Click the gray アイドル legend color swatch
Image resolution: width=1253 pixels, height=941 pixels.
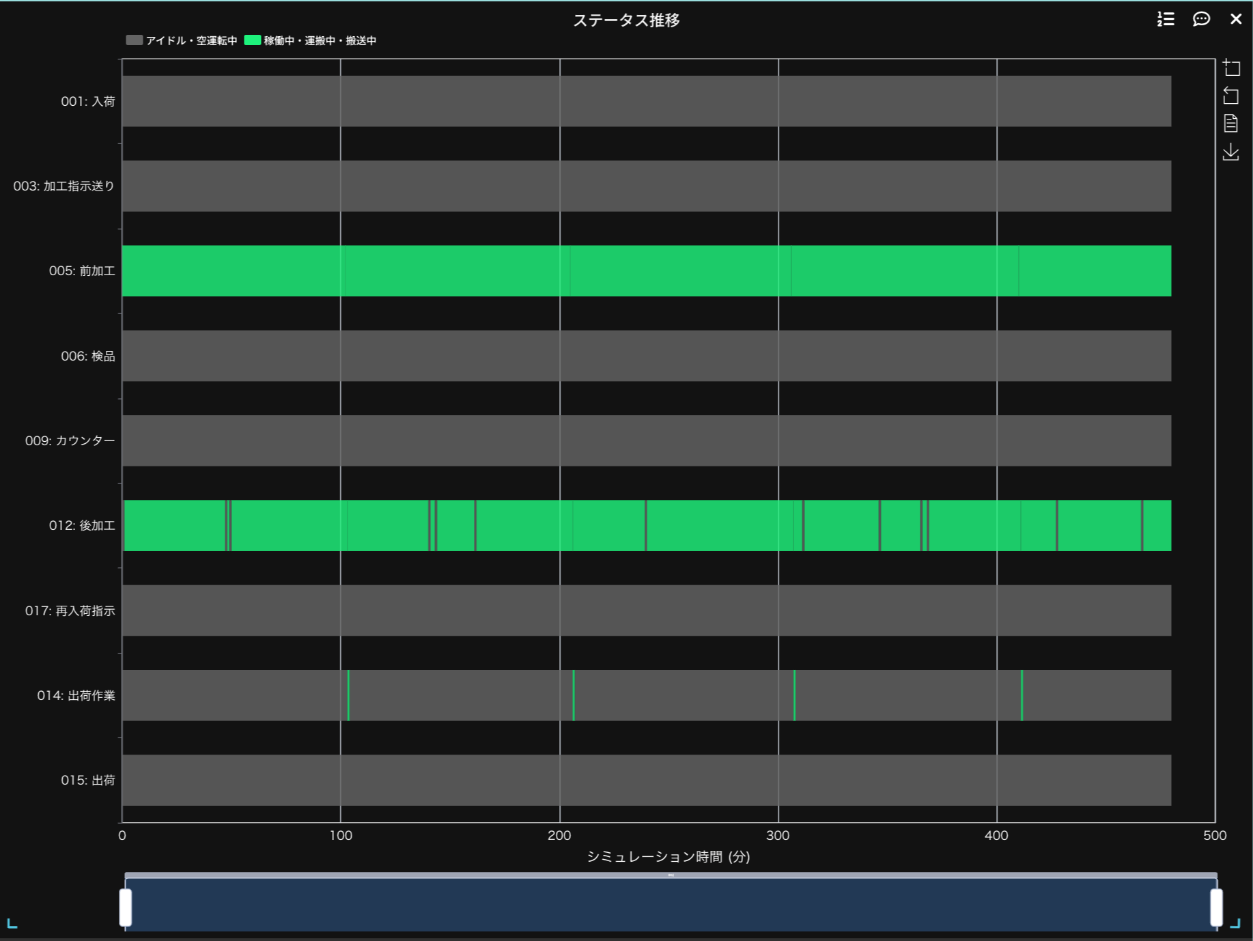[135, 40]
